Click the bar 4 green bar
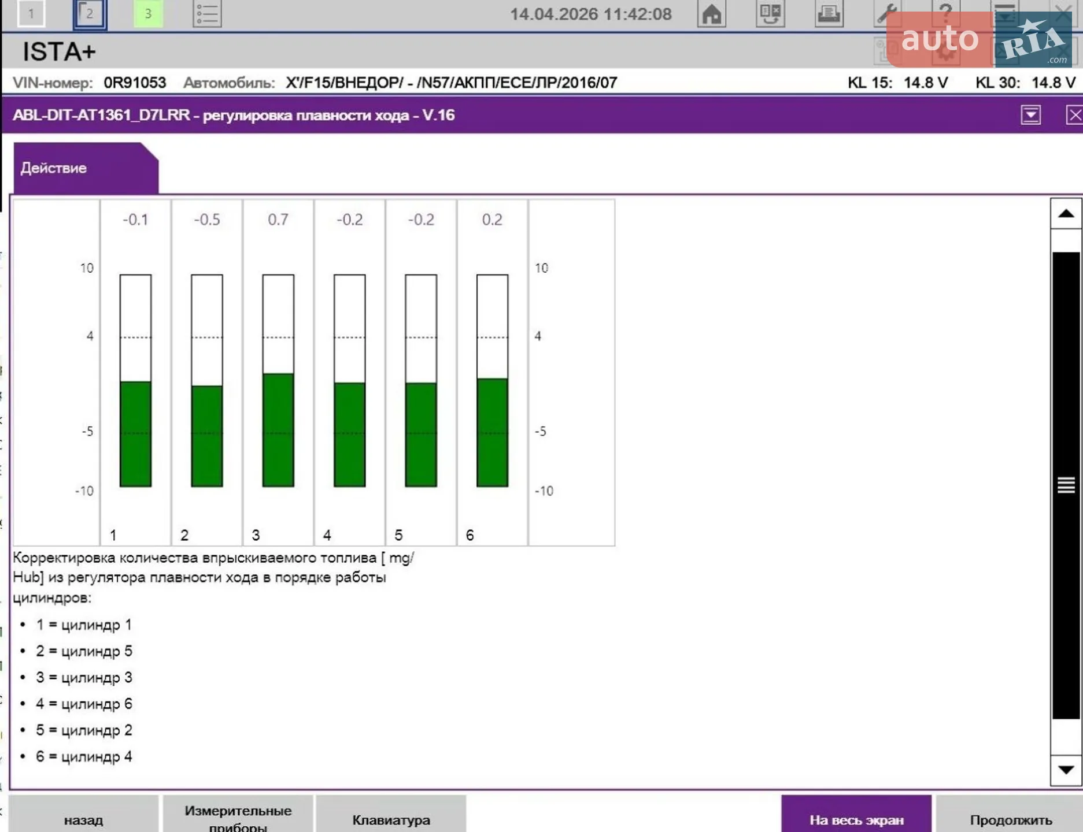1083x832 pixels. (x=350, y=434)
